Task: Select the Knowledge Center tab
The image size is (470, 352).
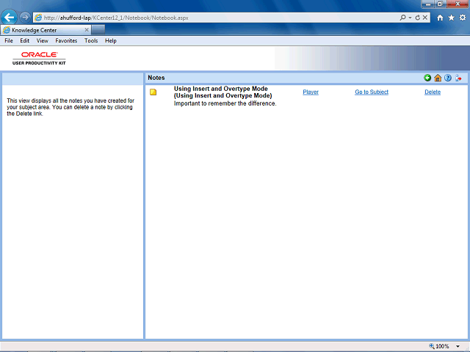Action: point(46,30)
